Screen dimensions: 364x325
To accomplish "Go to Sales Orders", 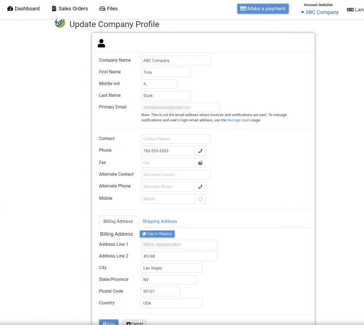I will click(70, 9).
